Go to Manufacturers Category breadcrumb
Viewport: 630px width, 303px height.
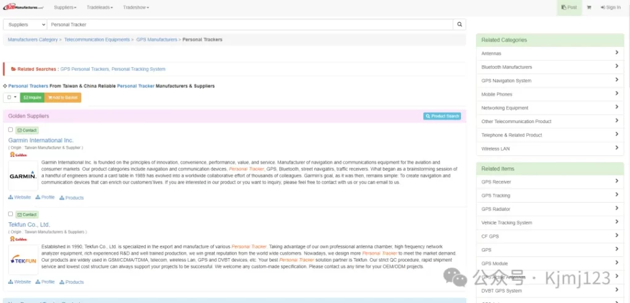coord(33,39)
